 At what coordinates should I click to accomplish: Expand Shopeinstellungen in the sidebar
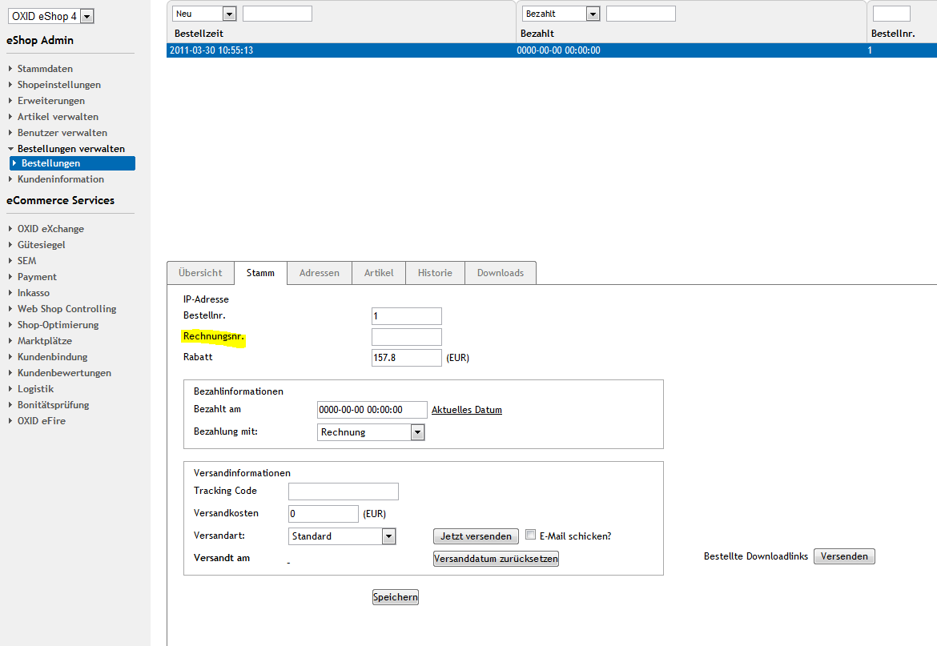coord(58,85)
